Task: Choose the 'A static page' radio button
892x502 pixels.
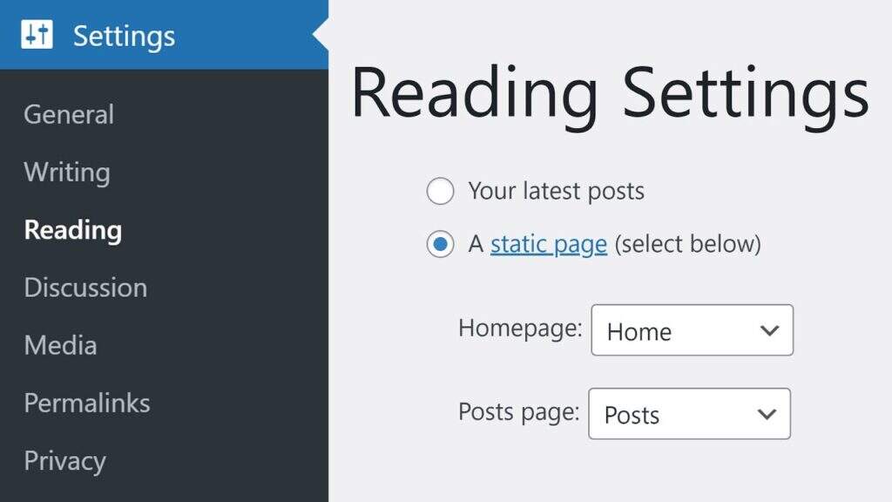Action: 440,245
